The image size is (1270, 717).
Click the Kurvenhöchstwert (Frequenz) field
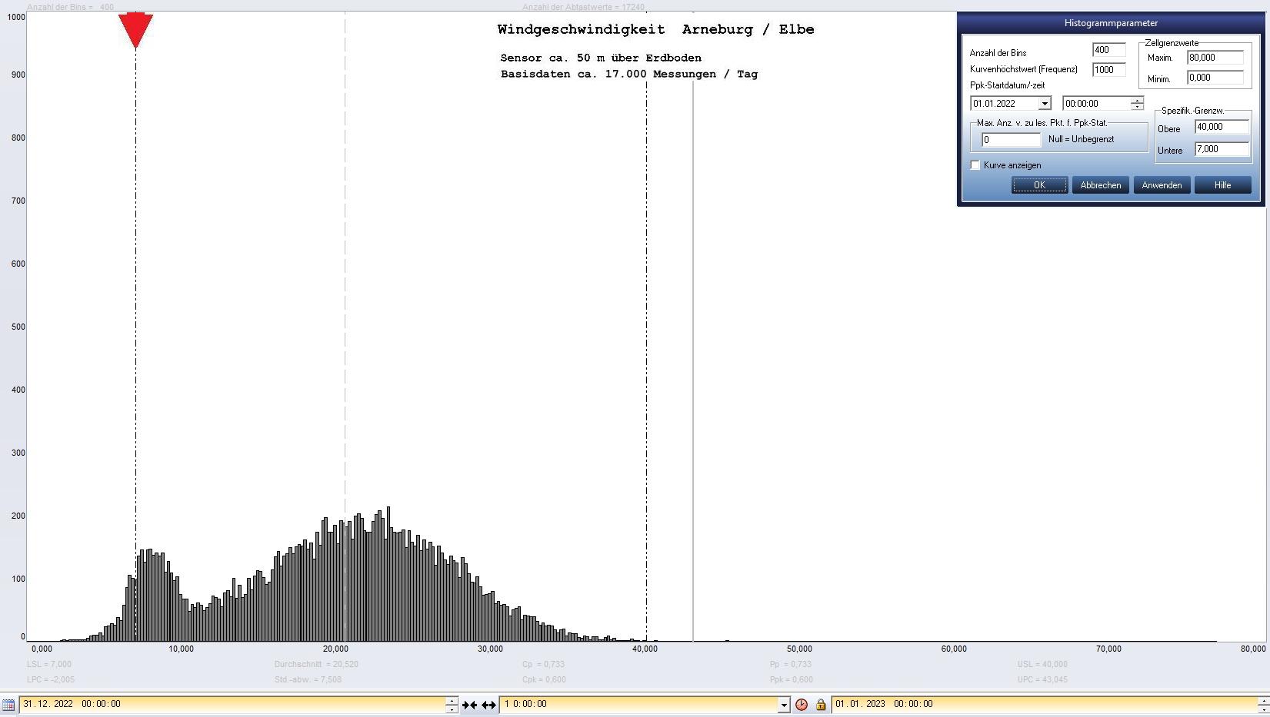(x=1108, y=69)
